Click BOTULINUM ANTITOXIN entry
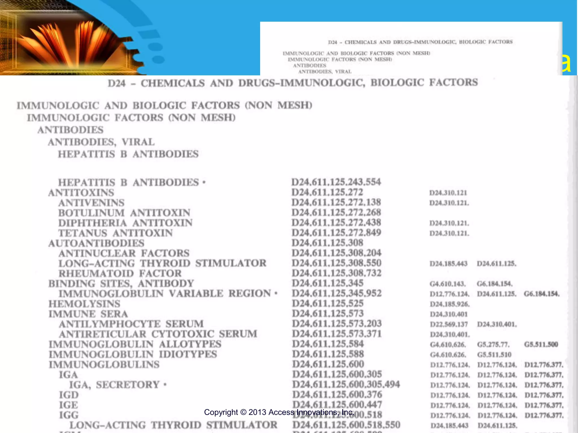This screenshot has width=578, height=433. [x=124, y=213]
